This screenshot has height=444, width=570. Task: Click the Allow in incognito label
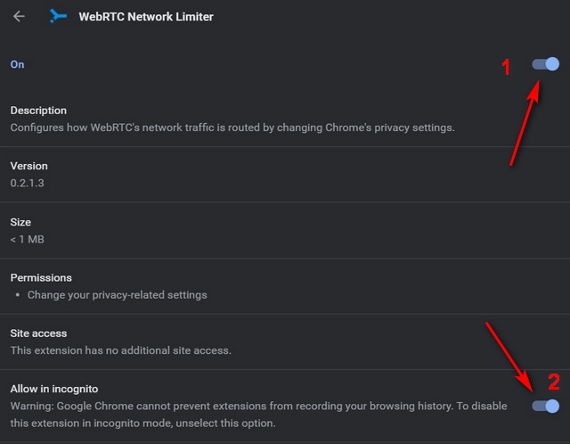[54, 389]
